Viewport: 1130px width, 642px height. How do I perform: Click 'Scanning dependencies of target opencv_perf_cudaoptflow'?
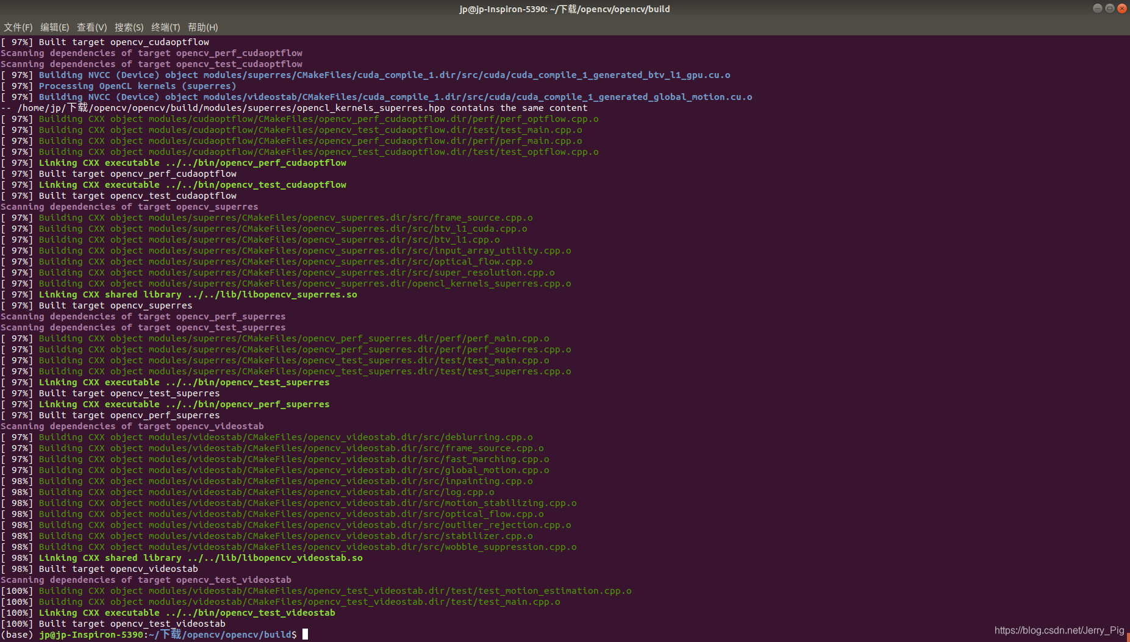pyautogui.click(x=151, y=53)
